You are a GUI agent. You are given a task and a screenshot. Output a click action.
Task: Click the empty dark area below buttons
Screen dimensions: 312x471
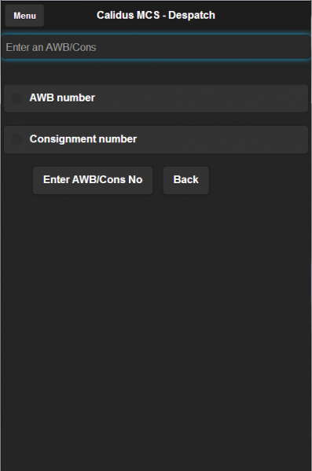tap(156, 330)
